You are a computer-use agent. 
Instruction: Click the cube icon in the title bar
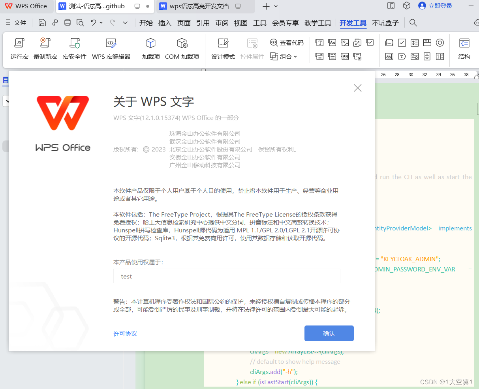(x=407, y=6)
